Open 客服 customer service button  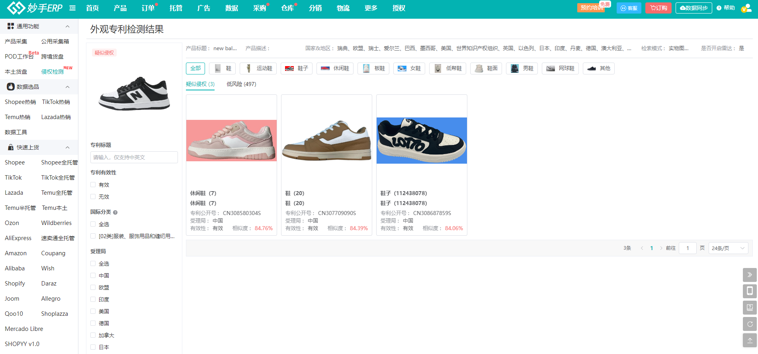coord(629,8)
